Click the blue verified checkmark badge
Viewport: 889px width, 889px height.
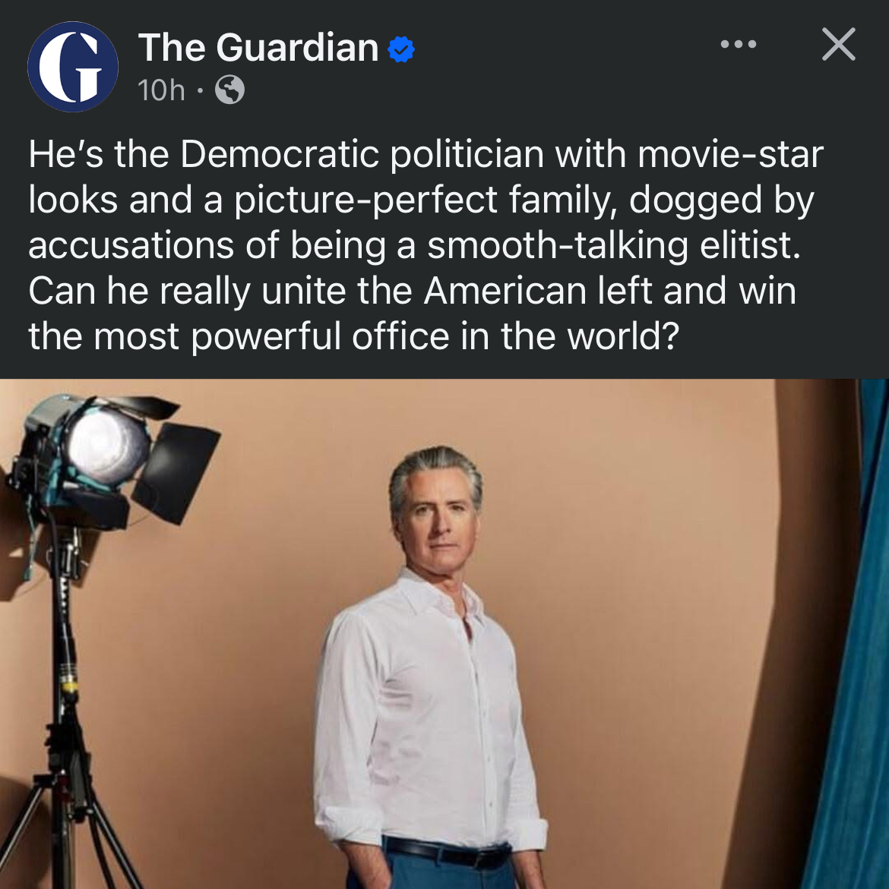401,49
